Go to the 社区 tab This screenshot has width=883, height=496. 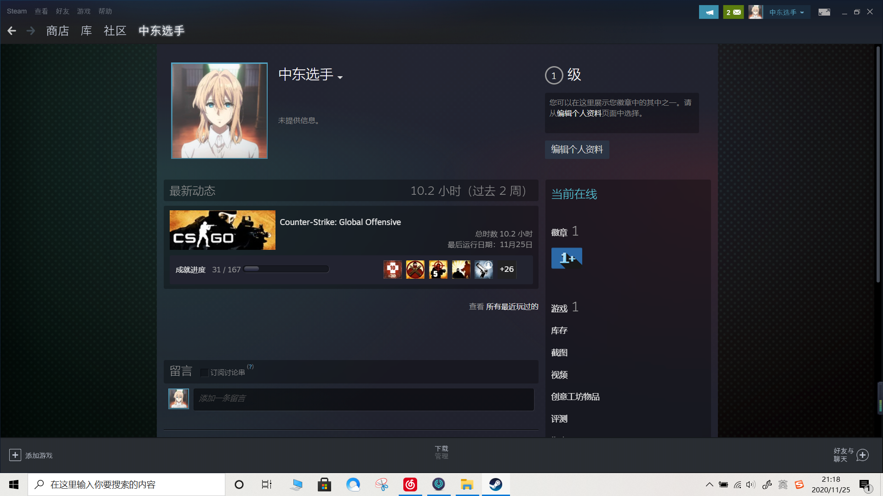click(115, 31)
